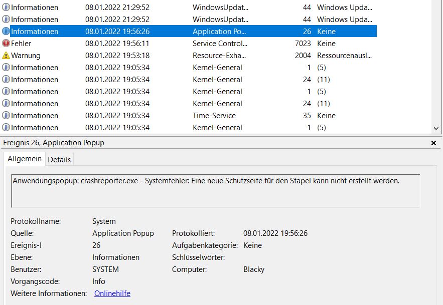Click info icon of second WindowsUpdate row

tap(6, 20)
